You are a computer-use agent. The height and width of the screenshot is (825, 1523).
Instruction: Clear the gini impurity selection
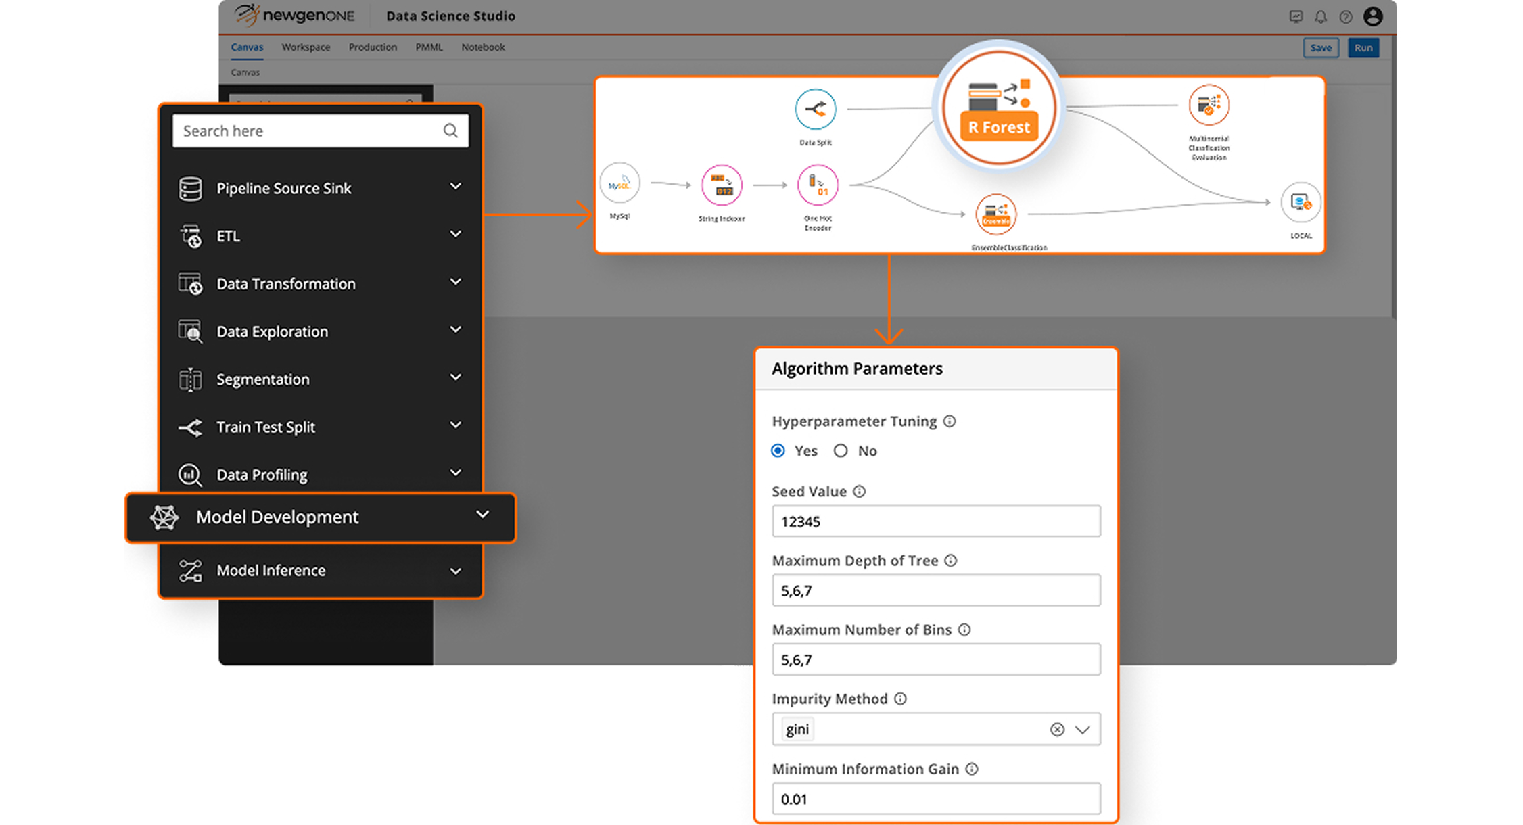1057,730
